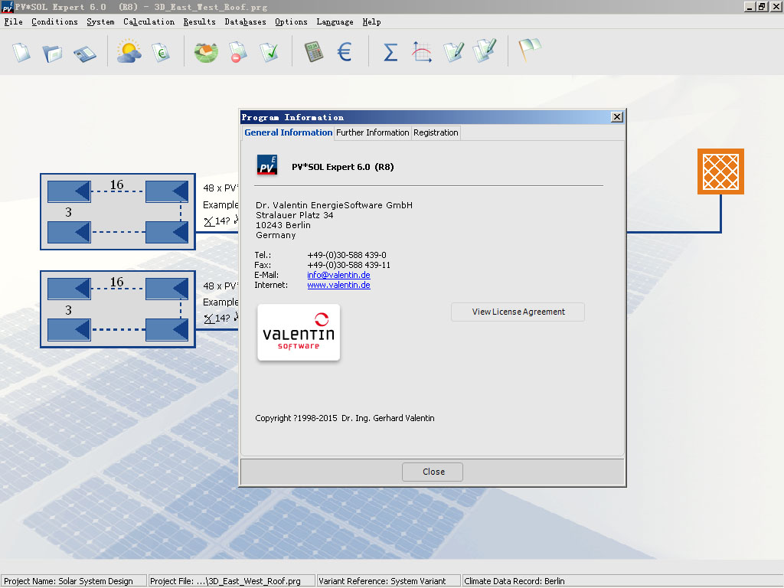The image size is (784, 588).
Task: Click the Variant Reference status bar entry
Action: pyautogui.click(x=388, y=581)
